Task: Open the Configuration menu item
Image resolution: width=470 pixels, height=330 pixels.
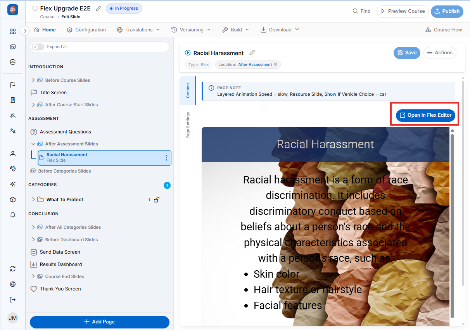Action: (x=86, y=30)
